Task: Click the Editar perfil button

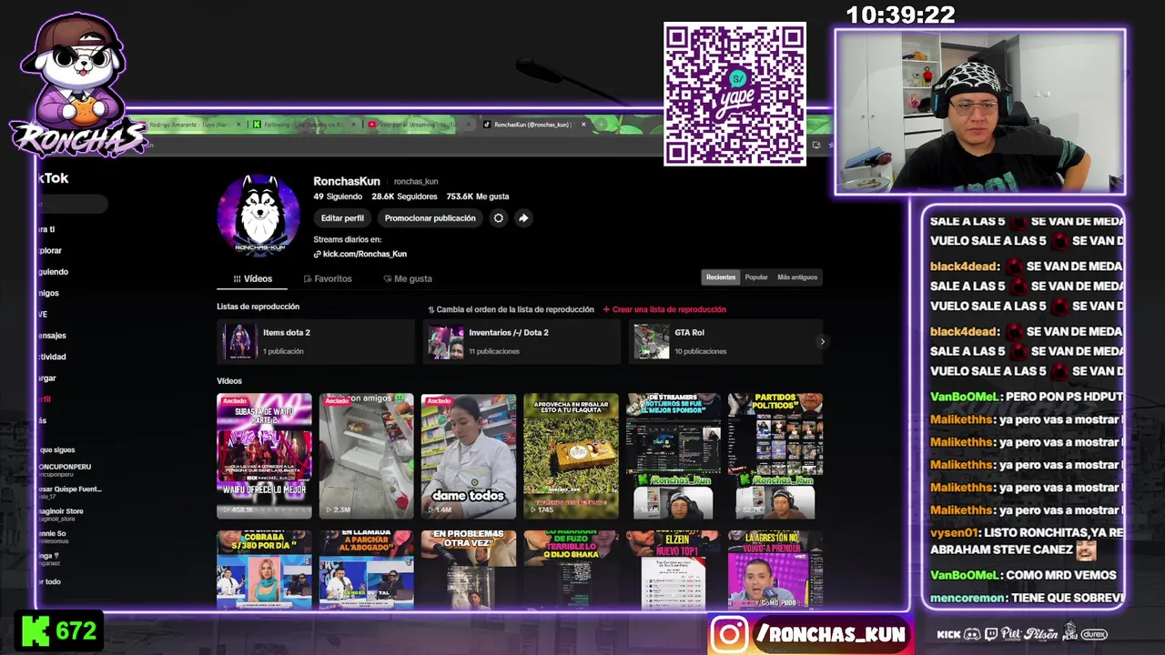Action: [342, 218]
